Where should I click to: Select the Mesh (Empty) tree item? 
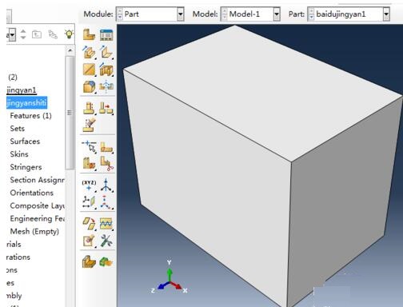34,231
